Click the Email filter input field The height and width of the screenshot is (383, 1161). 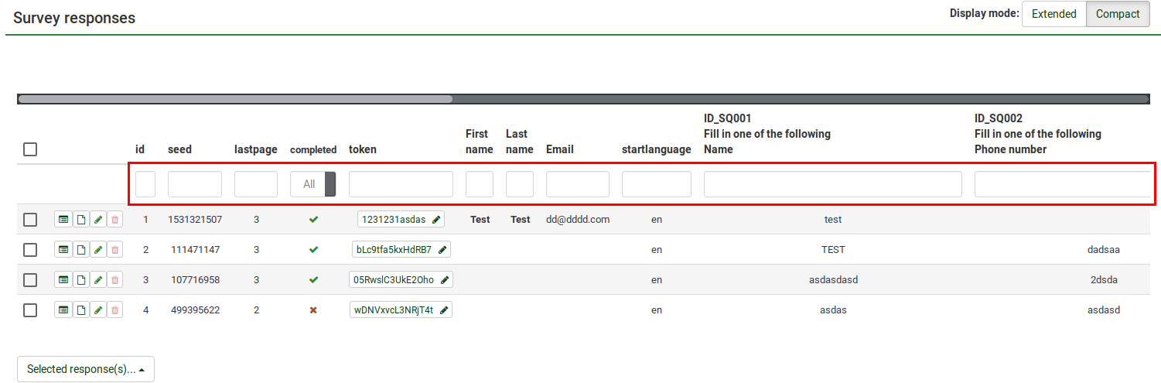click(x=577, y=184)
